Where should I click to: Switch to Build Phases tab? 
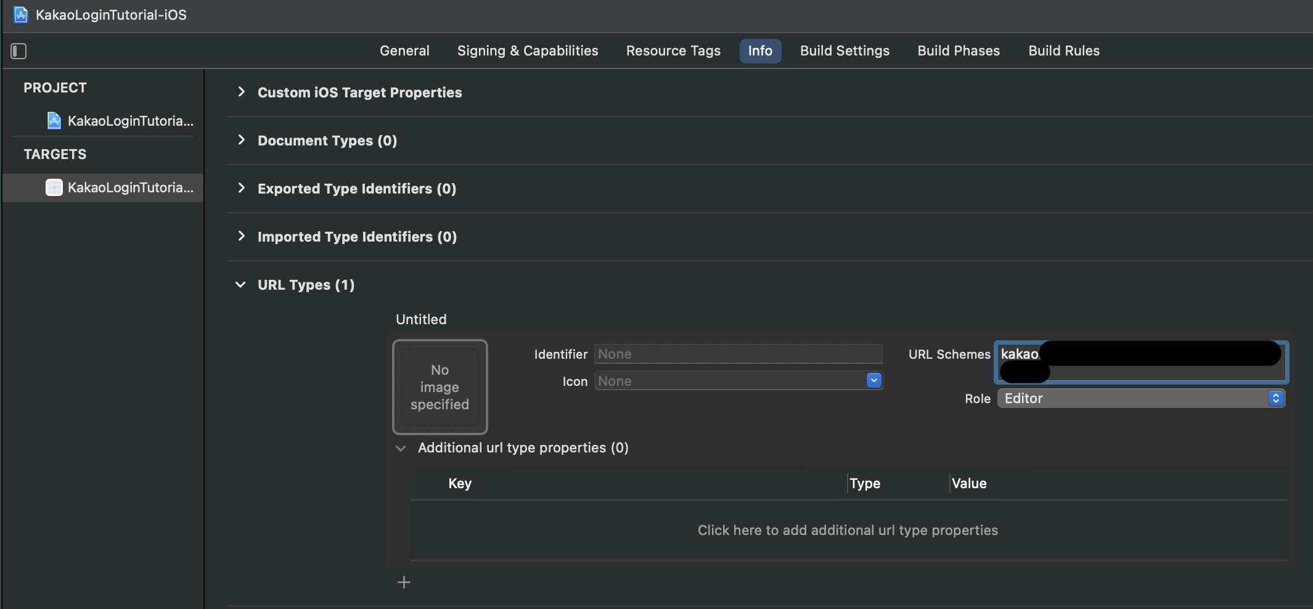pyautogui.click(x=959, y=51)
